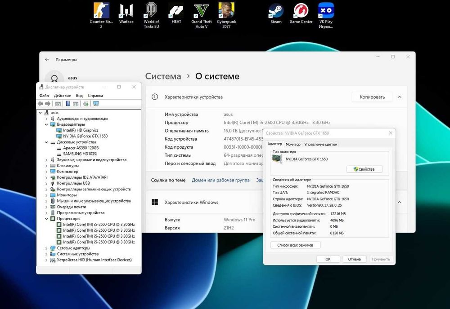Click Свойства button with shield

(364, 169)
